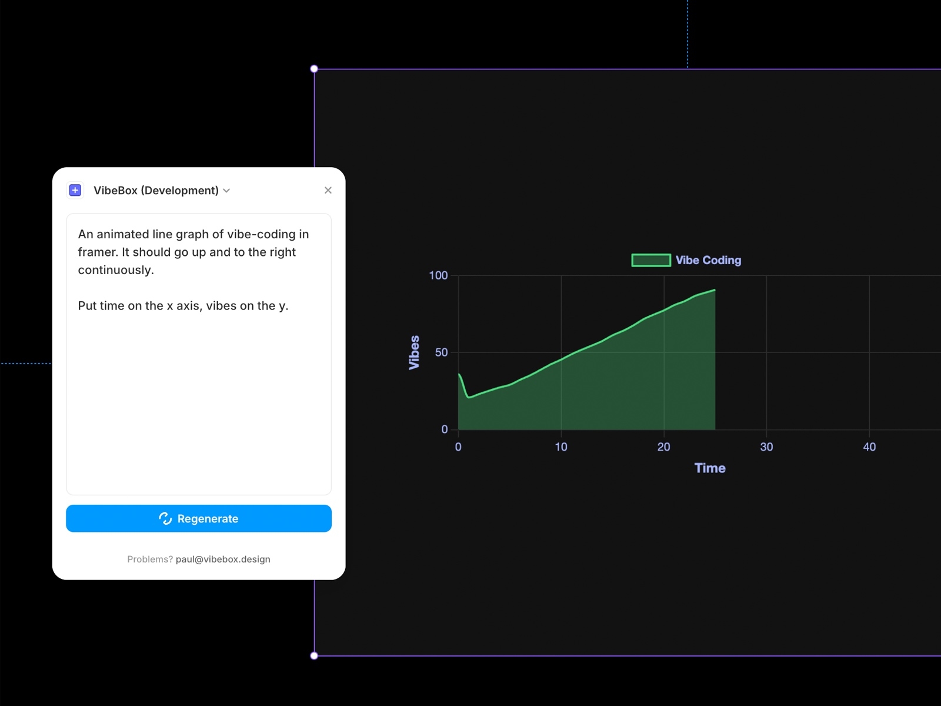The image size is (941, 706).
Task: Collapse the plugin panel via the header chevron
Action: (x=226, y=191)
